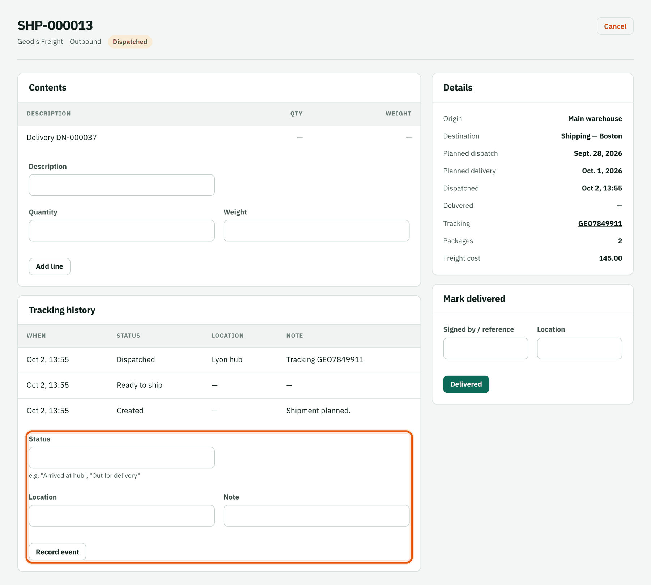Click the Record event button
The image size is (651, 585).
click(58, 552)
